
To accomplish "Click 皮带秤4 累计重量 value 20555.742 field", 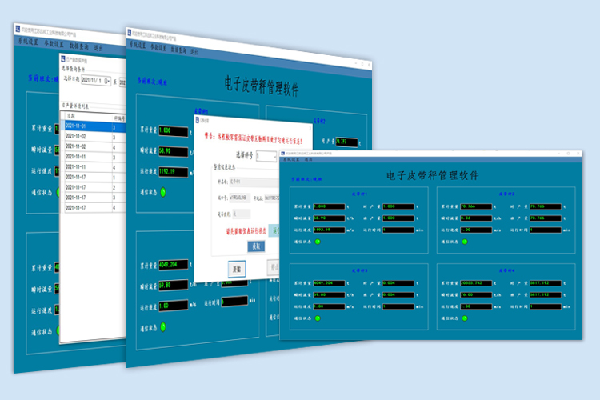I will pyautogui.click(x=478, y=282).
